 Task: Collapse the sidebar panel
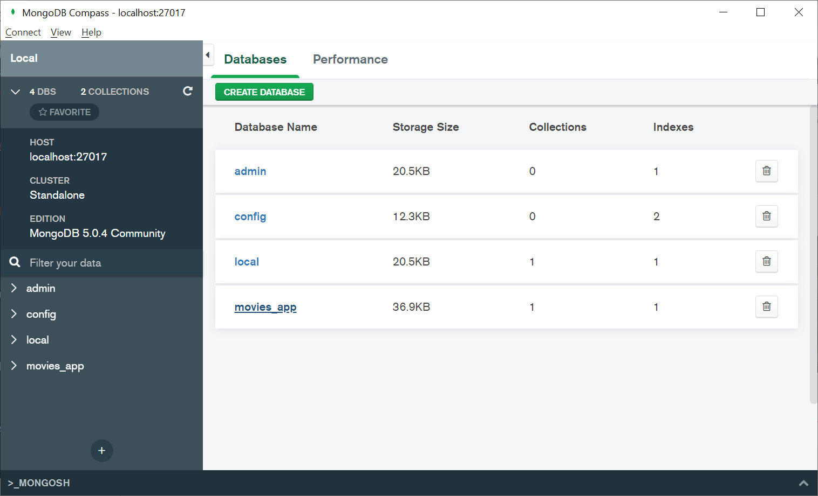click(208, 54)
